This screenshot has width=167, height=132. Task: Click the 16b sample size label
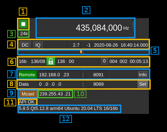[x=22, y=61]
